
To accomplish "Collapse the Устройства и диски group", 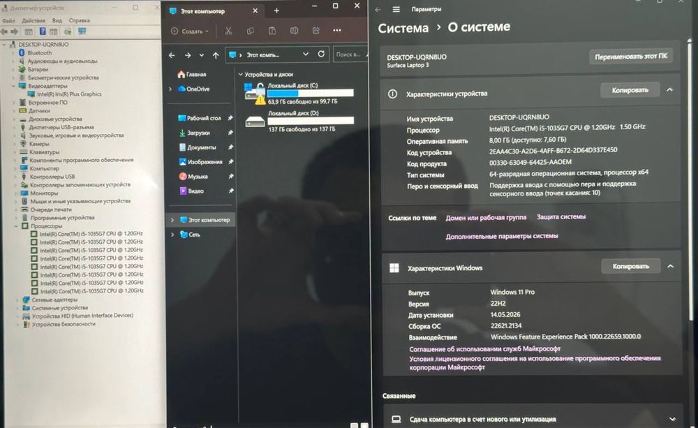I will pos(240,75).
